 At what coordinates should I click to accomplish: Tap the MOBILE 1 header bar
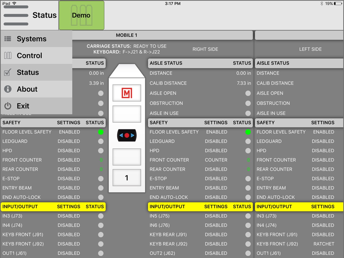[126, 35]
